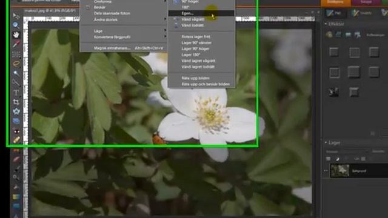Select the Hand tool
This screenshot has height=218, width=388.
coord(16,35)
